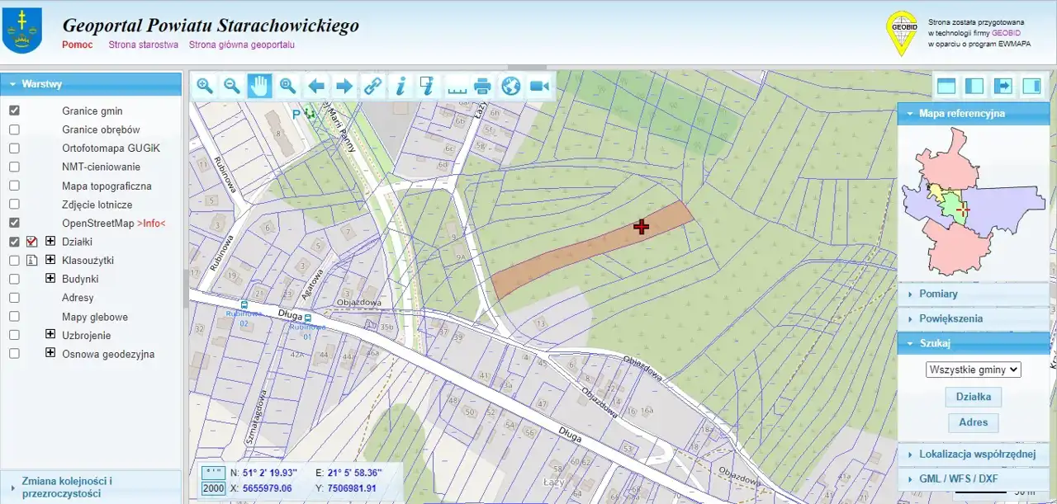Image resolution: width=1057 pixels, height=504 pixels.
Task: Uncheck the OpenStreetMap layer
Action: point(14,223)
